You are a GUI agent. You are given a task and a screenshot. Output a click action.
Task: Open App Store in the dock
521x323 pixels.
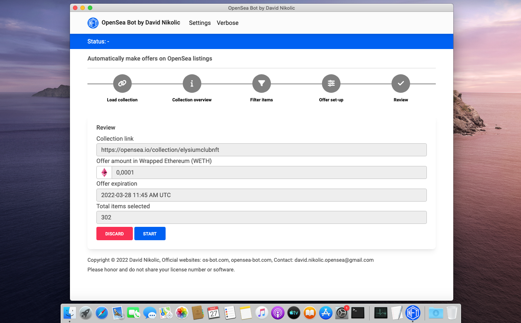[x=326, y=313]
